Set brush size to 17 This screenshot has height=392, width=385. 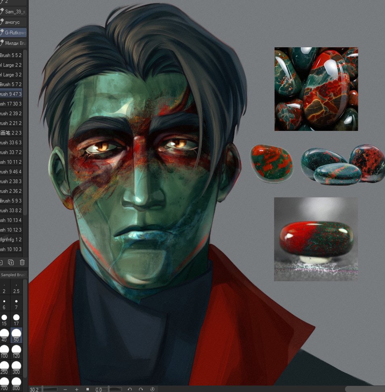(16, 320)
